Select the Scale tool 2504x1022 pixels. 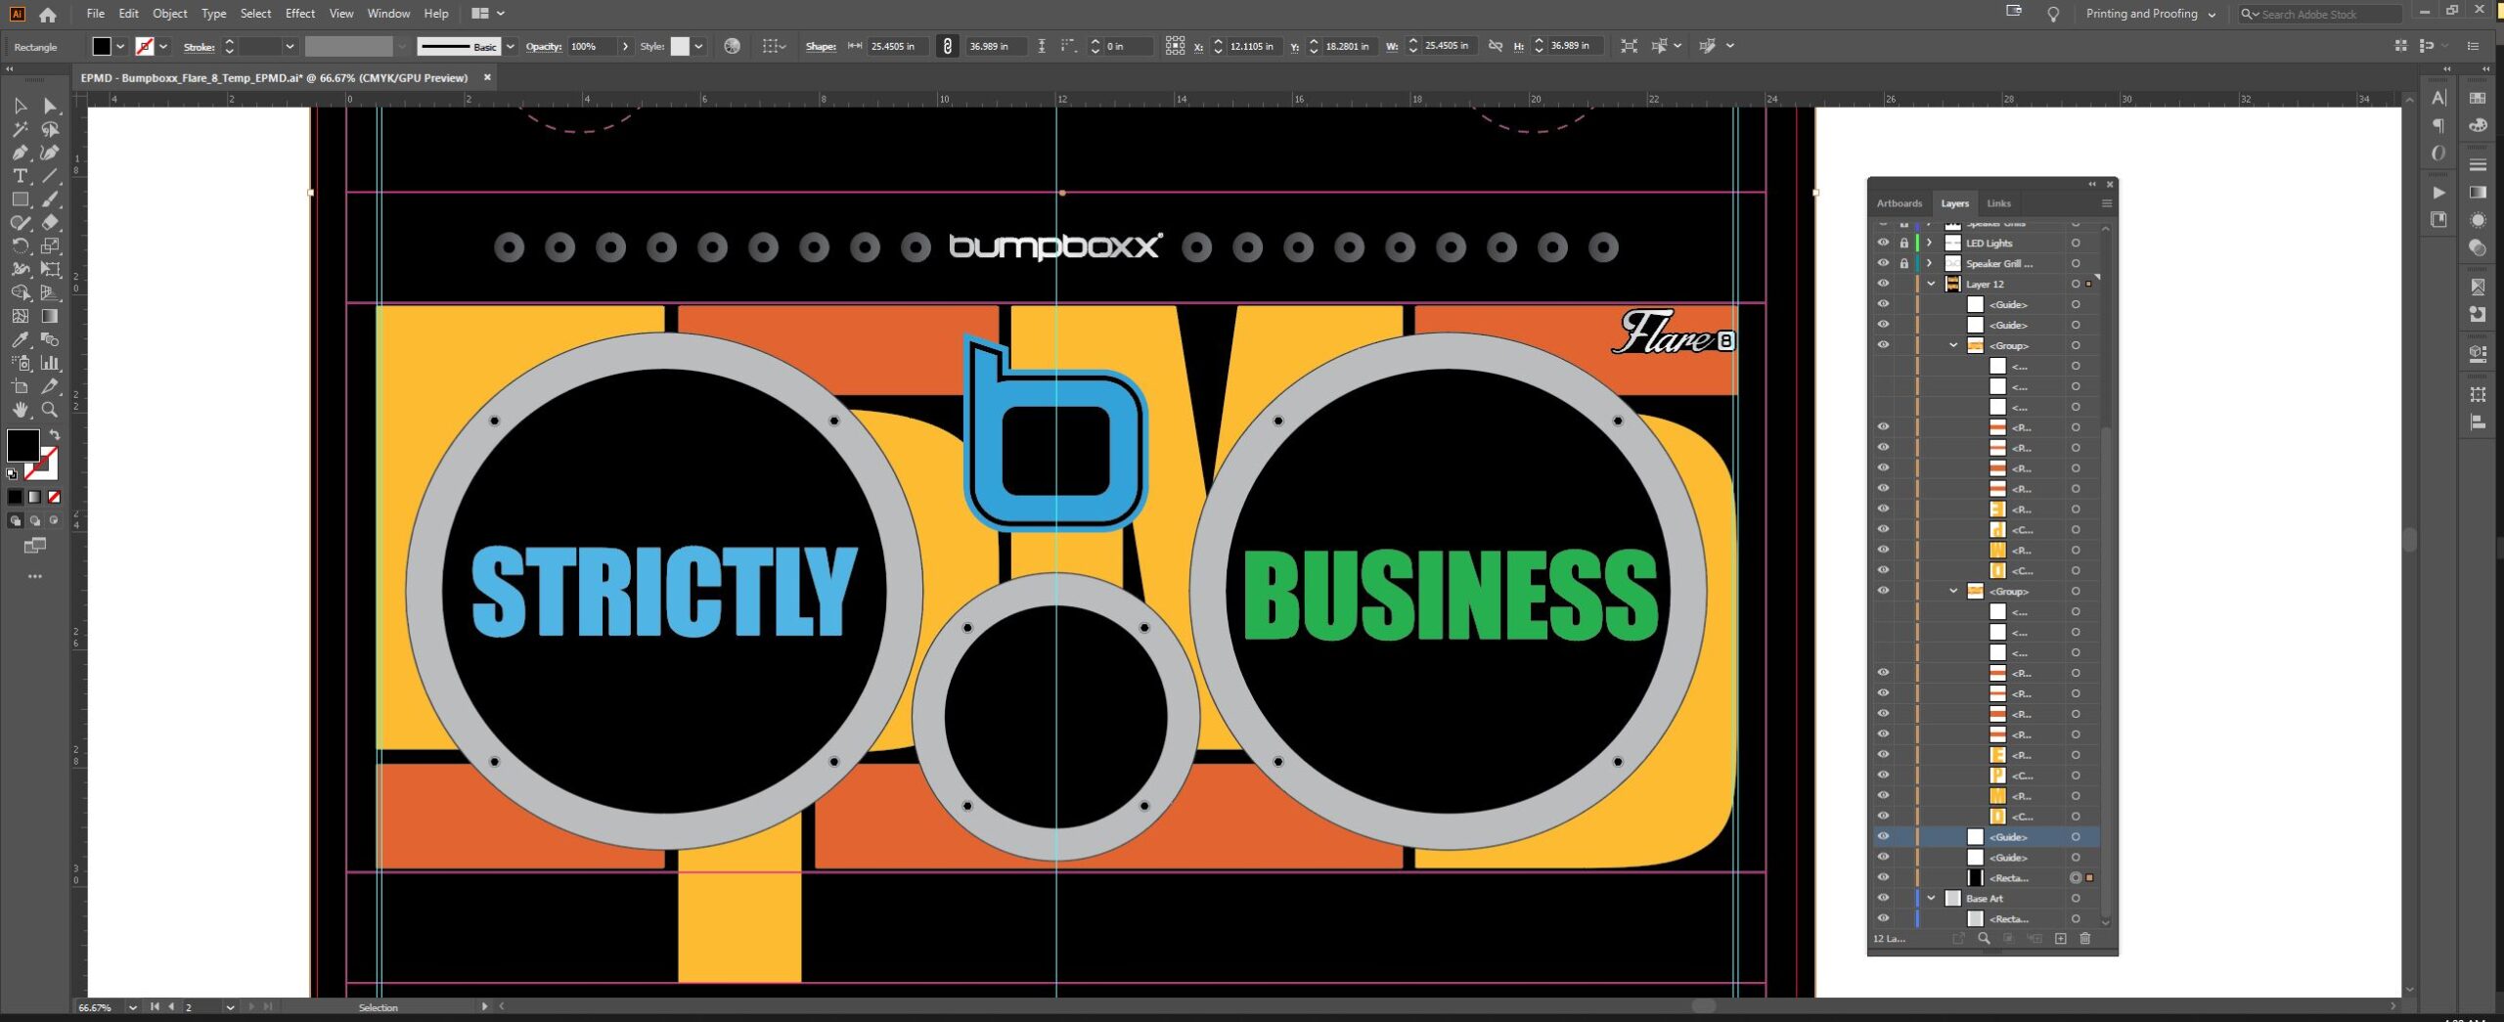tap(50, 246)
